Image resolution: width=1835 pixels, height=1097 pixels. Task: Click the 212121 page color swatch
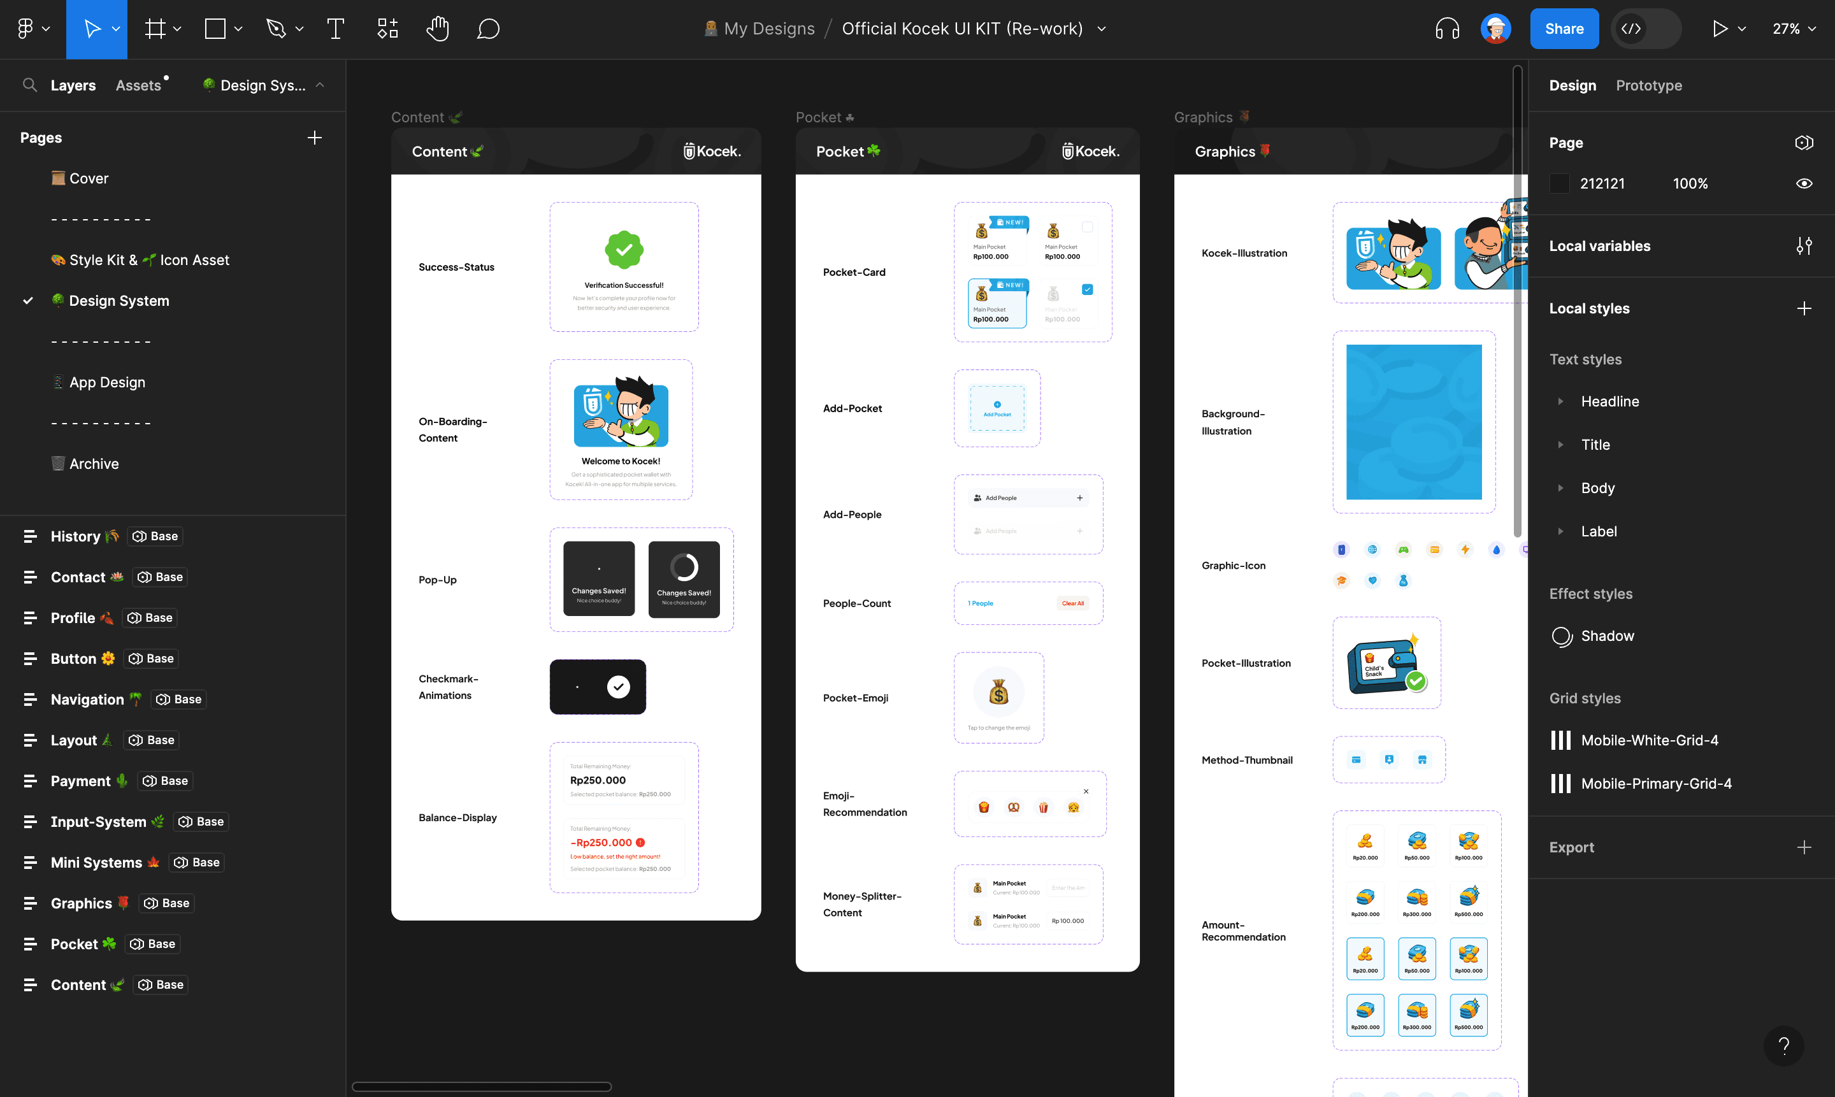[1559, 183]
